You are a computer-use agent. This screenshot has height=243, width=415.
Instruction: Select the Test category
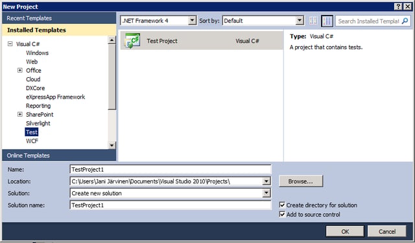(x=32, y=132)
